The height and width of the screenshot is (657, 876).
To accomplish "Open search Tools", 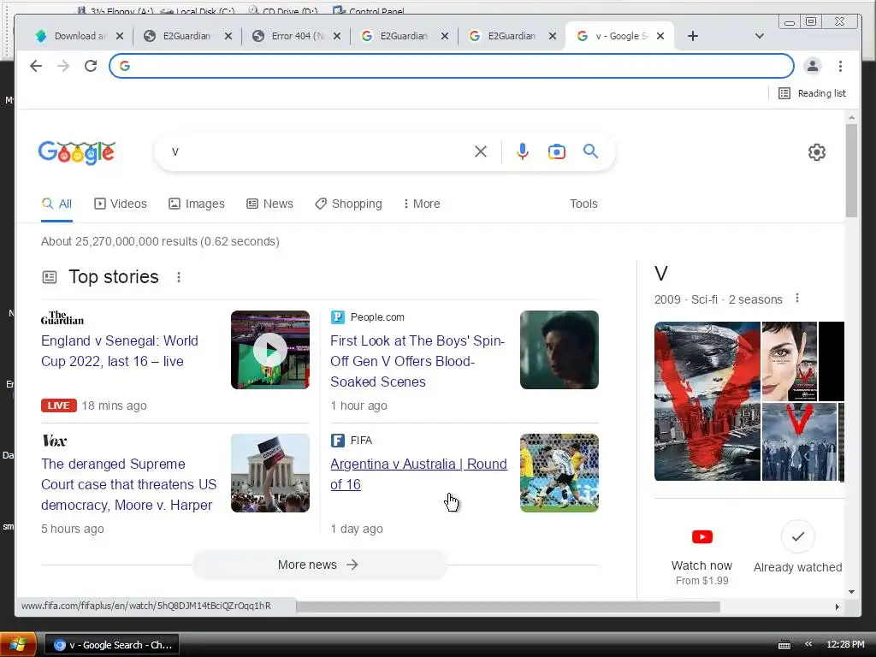I will coord(583,204).
